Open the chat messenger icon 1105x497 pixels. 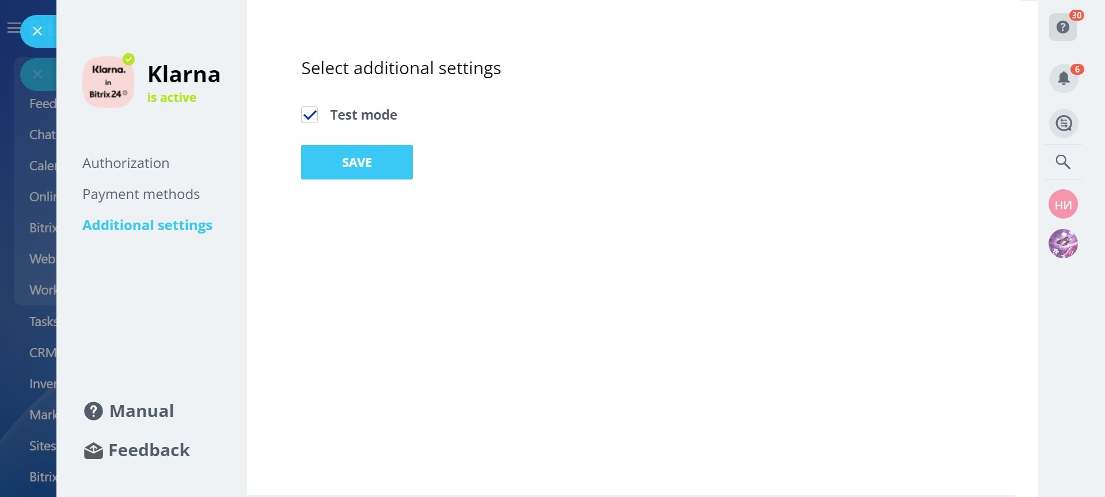1063,123
